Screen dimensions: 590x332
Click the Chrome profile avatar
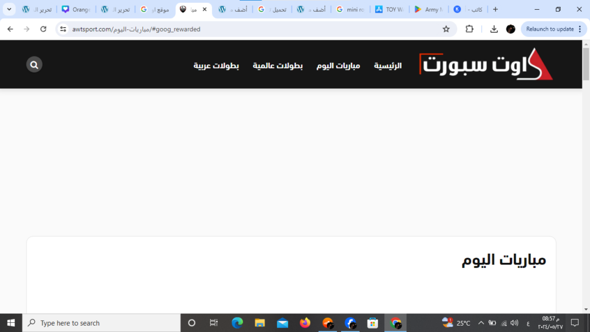pyautogui.click(x=510, y=29)
